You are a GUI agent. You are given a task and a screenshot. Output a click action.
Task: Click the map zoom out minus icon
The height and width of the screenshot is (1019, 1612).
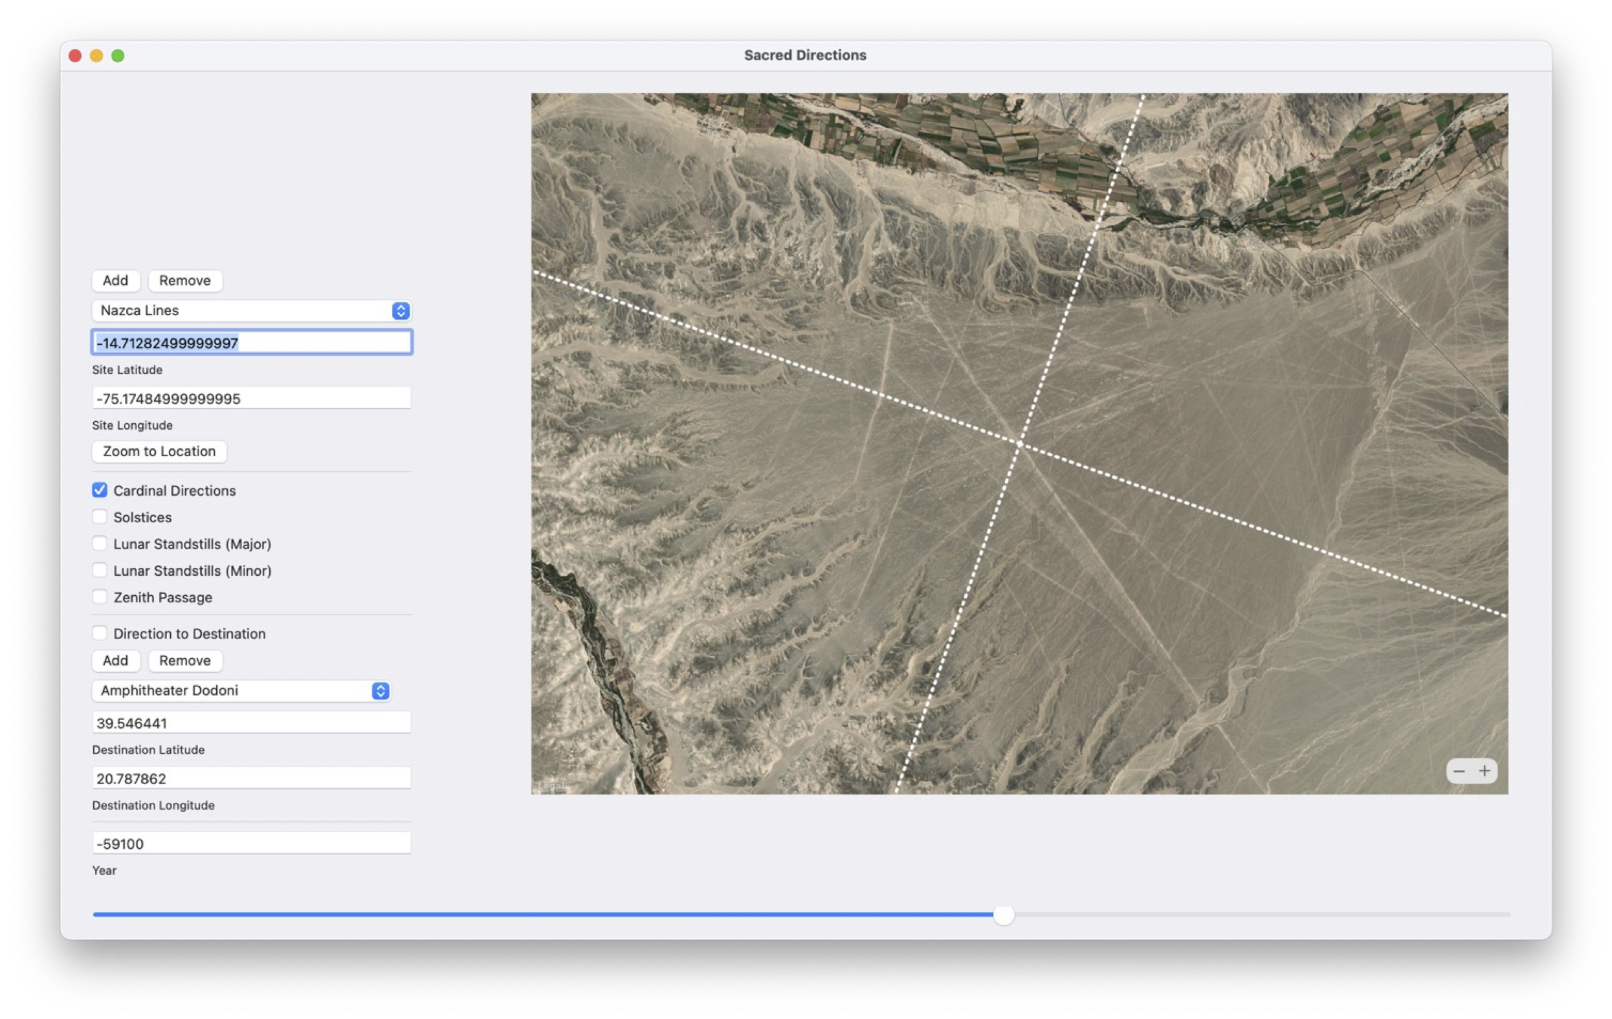(x=1459, y=771)
